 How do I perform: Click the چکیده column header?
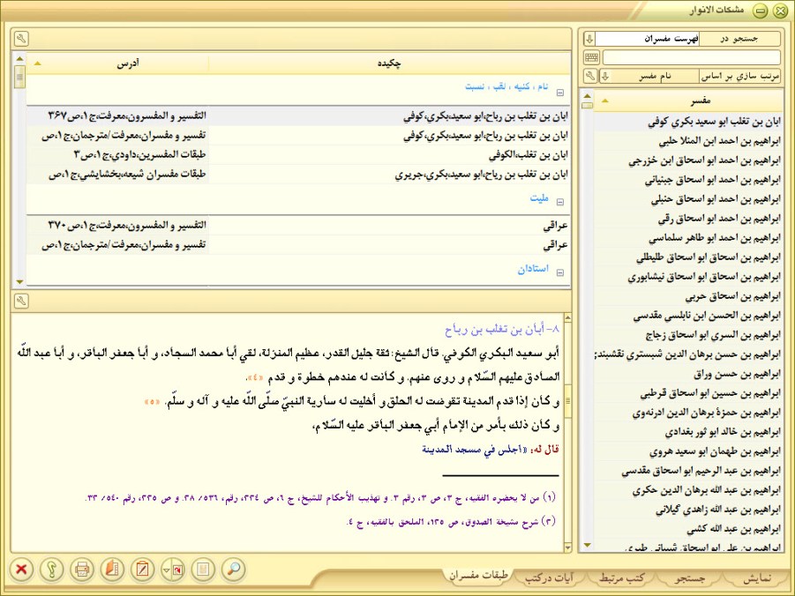(389, 63)
